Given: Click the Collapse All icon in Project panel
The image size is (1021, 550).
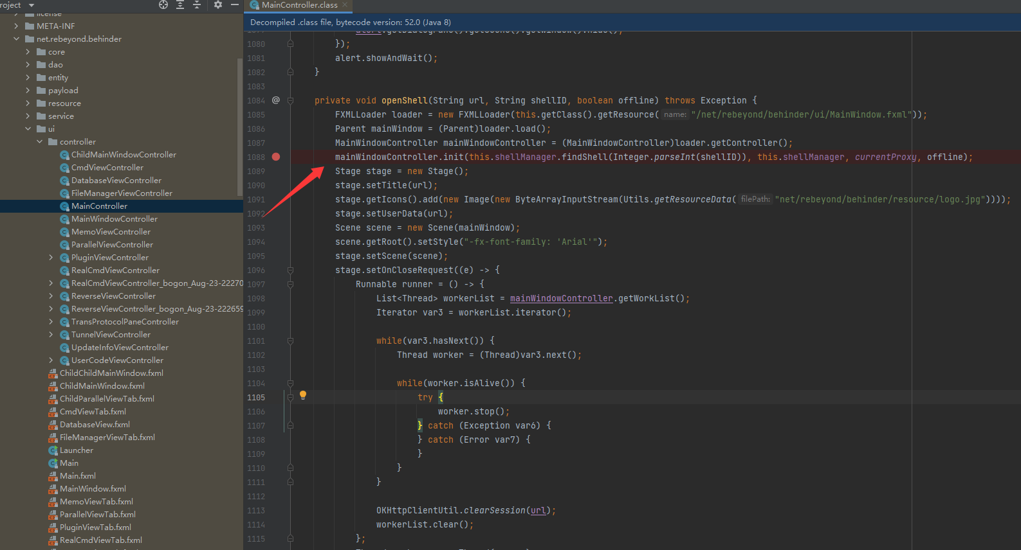Looking at the screenshot, I should coord(197,4).
